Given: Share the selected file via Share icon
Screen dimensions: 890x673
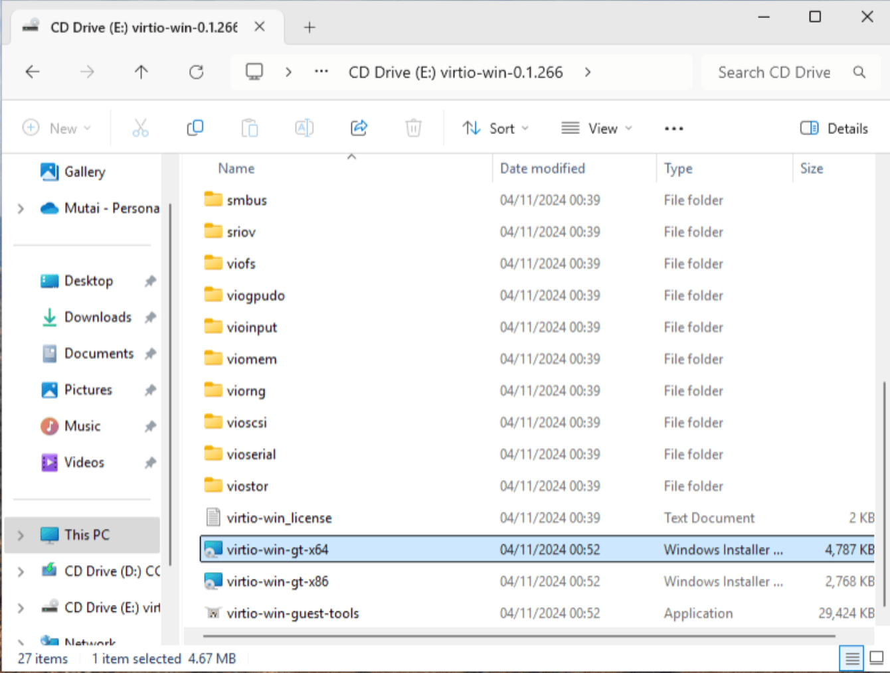Looking at the screenshot, I should pos(358,127).
